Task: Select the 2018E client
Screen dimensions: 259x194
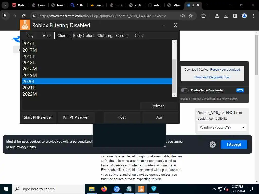Action: click(97, 56)
